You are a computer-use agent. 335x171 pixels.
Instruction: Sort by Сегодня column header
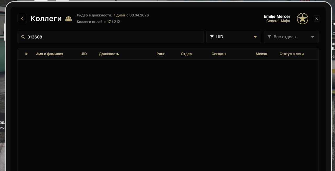click(219, 54)
